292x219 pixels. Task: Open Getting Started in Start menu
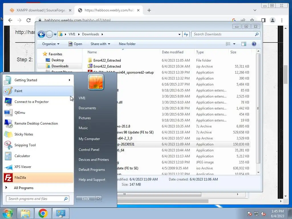38,80
